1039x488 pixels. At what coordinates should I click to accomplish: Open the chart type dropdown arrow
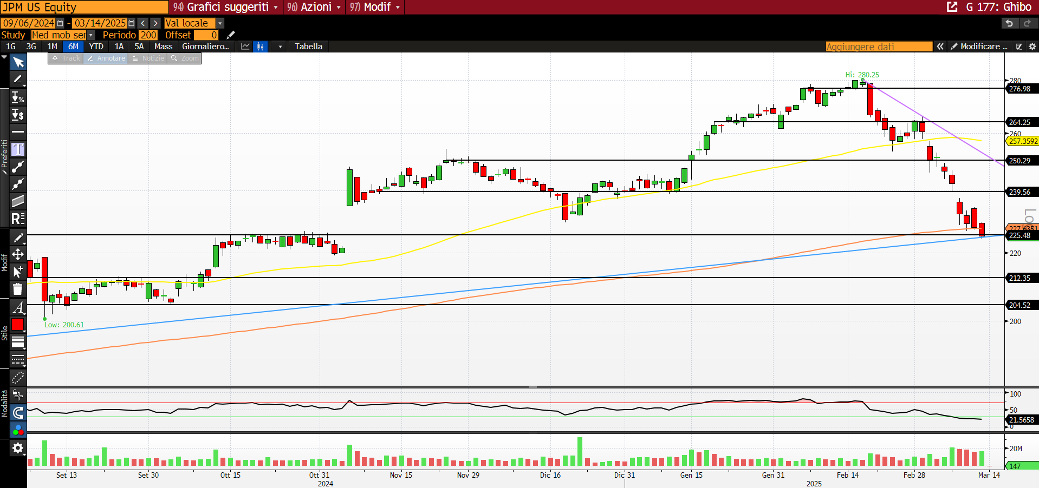point(280,47)
